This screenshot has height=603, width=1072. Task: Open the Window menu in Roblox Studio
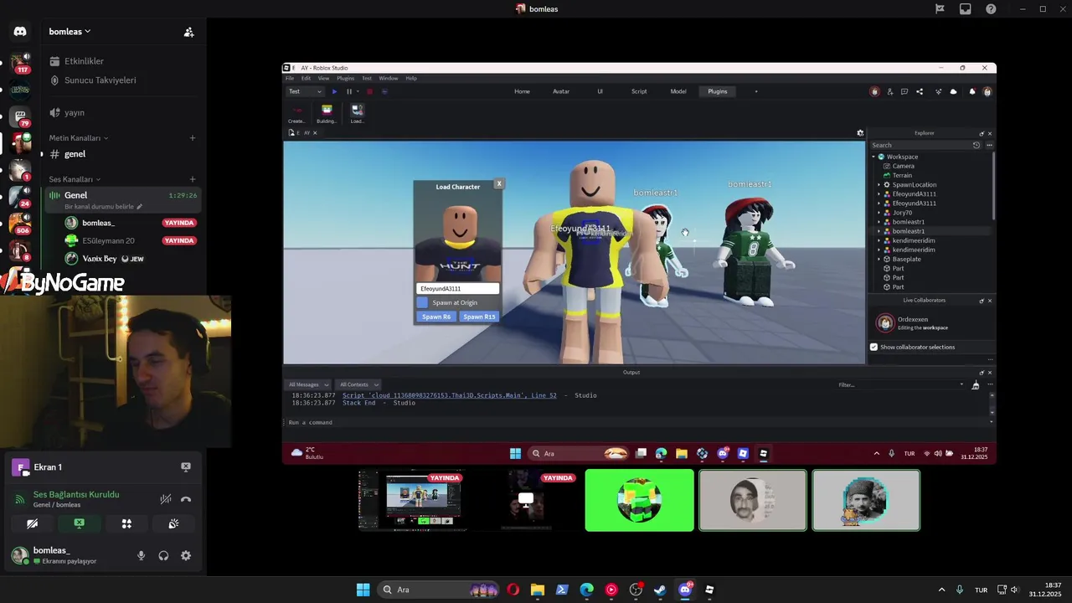[389, 78]
